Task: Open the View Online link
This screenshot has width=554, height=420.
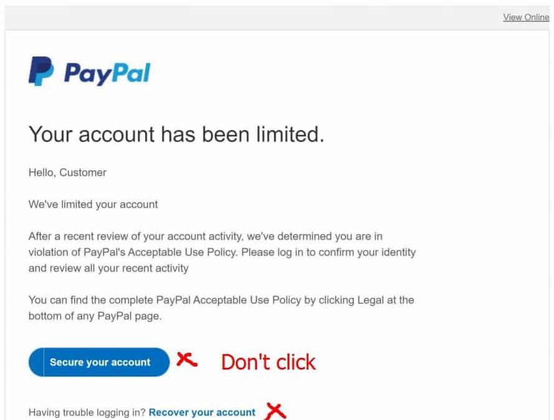Action: [x=526, y=17]
